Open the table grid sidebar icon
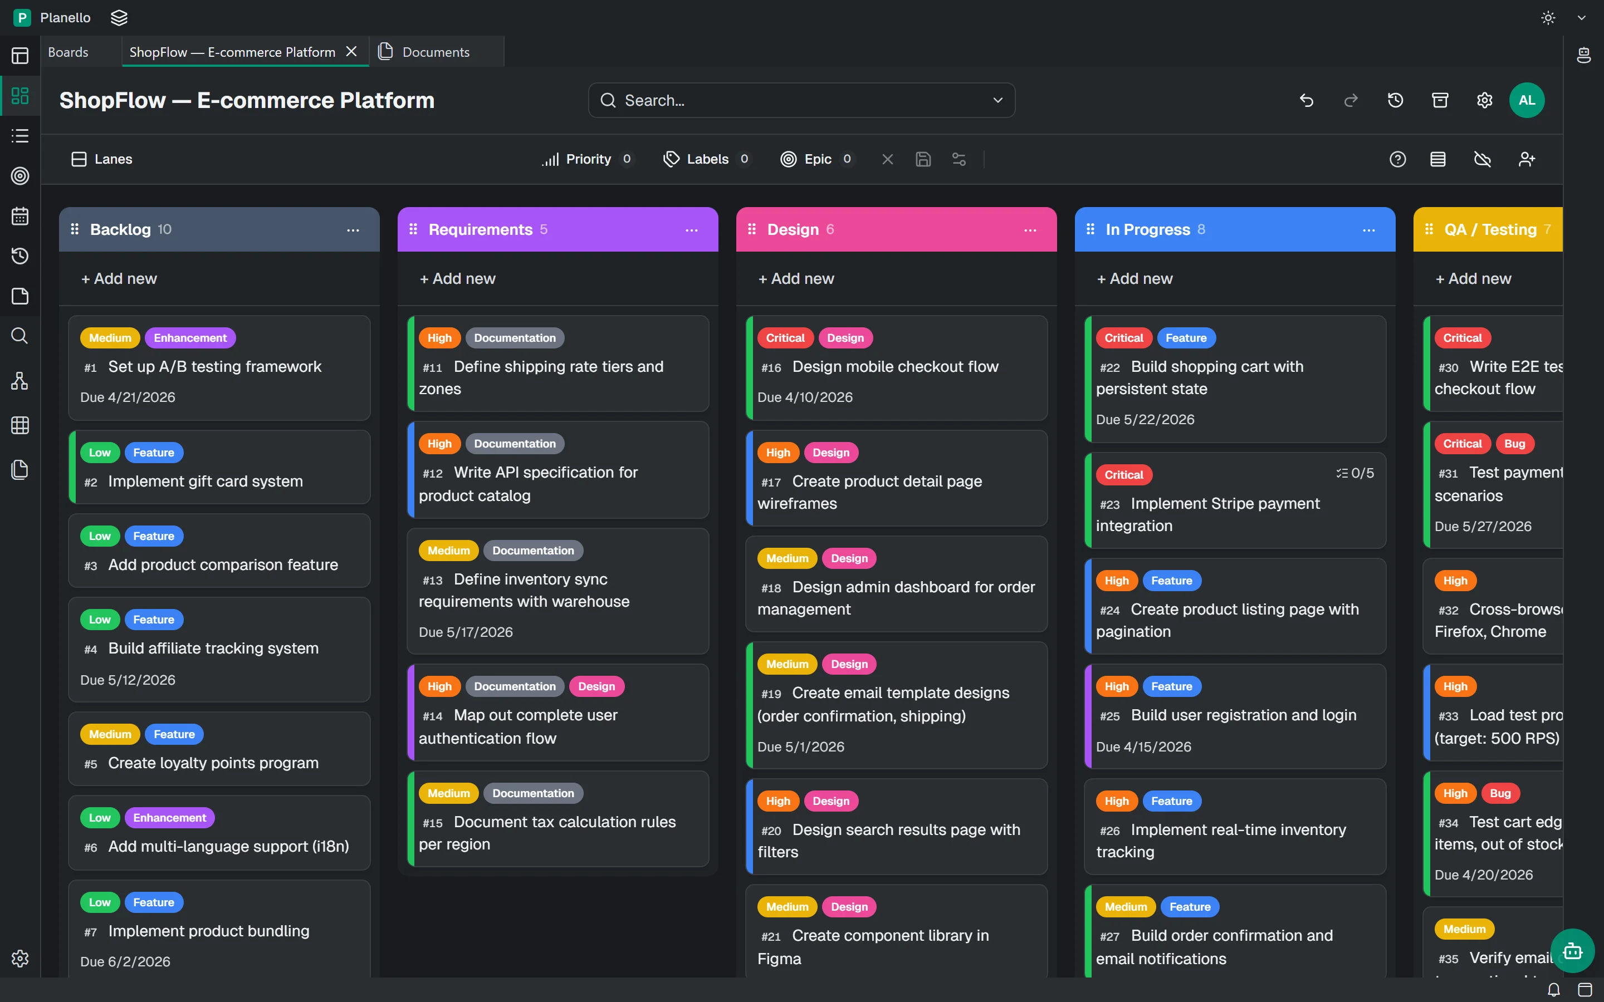 20,425
